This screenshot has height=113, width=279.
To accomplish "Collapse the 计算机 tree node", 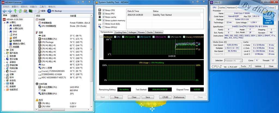I will pyautogui.click(x=4, y=22).
